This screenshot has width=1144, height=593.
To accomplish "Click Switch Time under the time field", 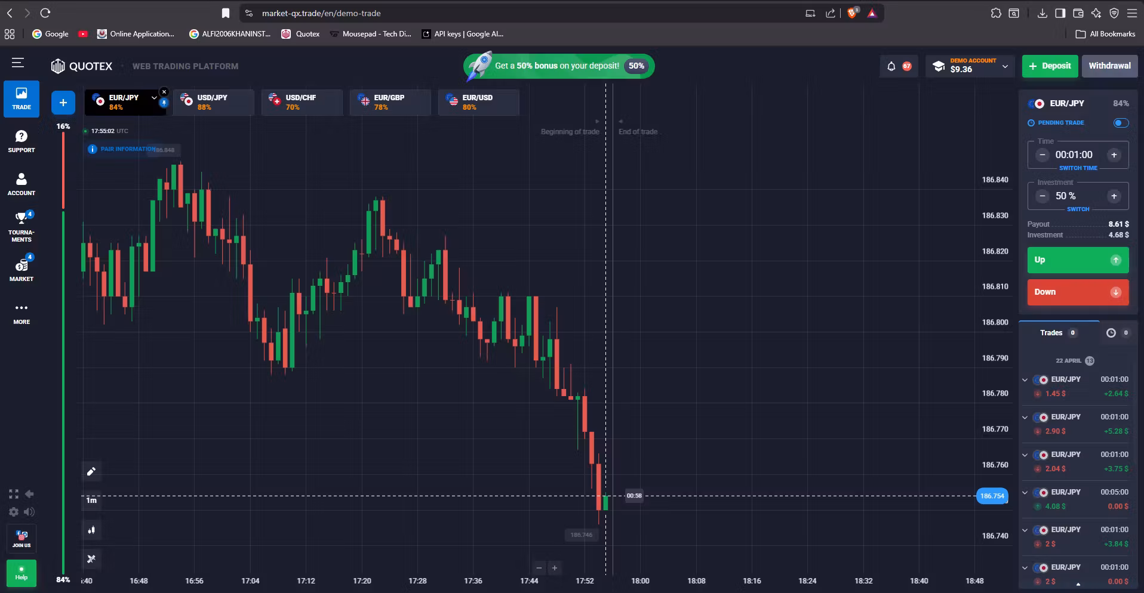I will coord(1078,168).
